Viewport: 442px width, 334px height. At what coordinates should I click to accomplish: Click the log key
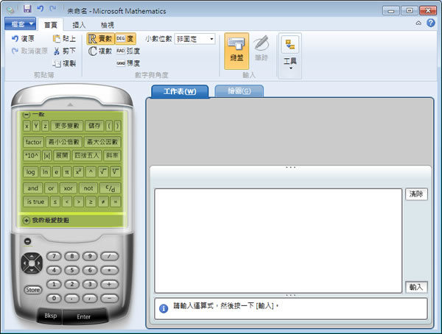click(30, 172)
